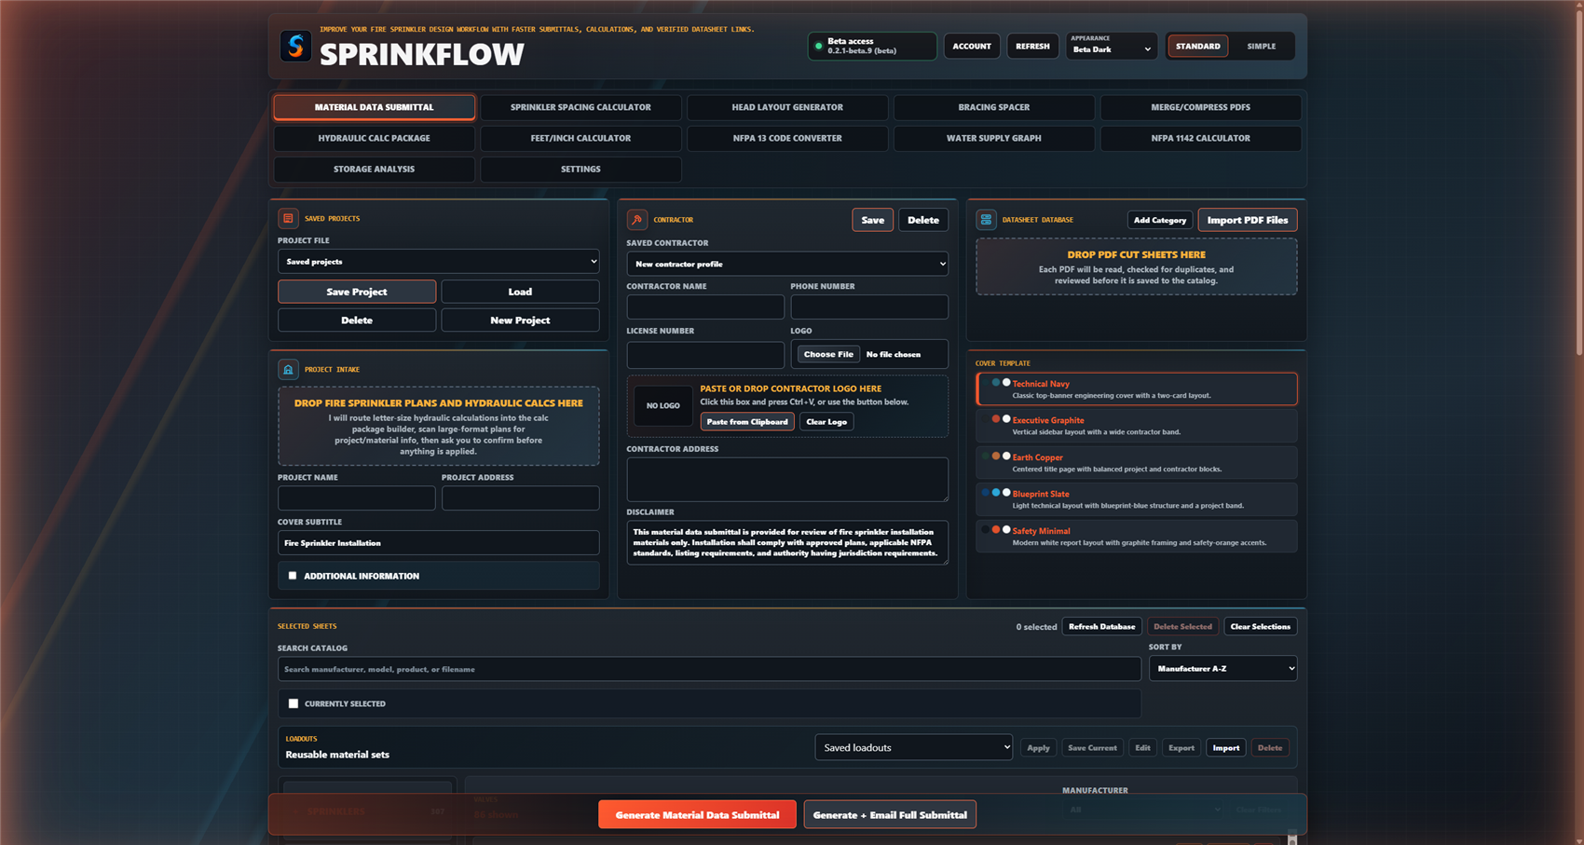The width and height of the screenshot is (1584, 845).
Task: Click Import PDF Files button
Action: pos(1248,220)
